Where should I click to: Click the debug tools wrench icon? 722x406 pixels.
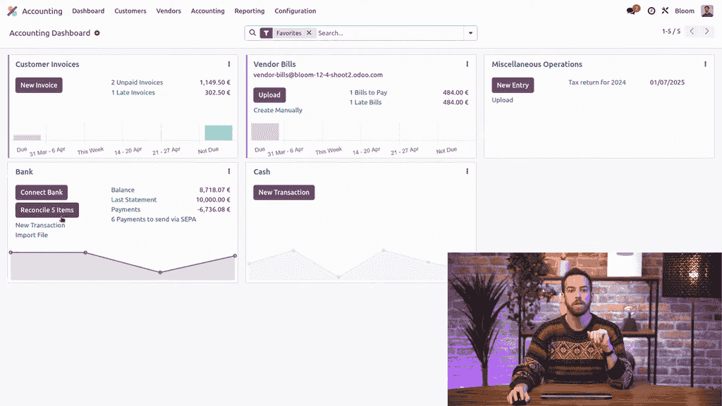pos(665,11)
